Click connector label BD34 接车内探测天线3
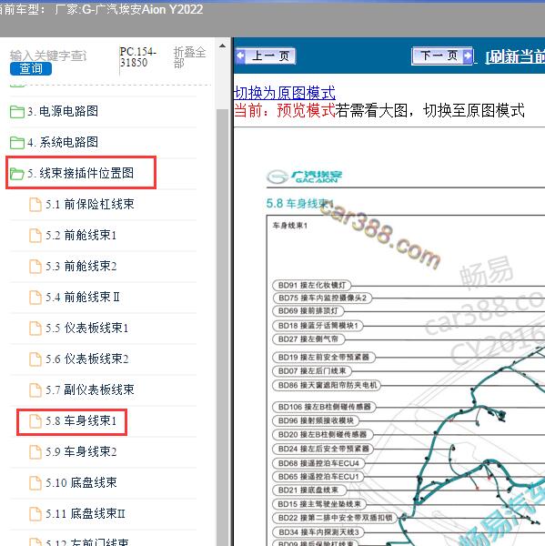The width and height of the screenshot is (545, 546). pyautogui.click(x=318, y=532)
